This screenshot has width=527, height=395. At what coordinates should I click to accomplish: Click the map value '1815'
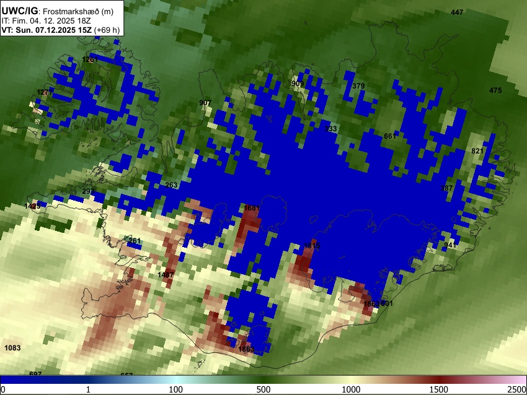(x=312, y=246)
